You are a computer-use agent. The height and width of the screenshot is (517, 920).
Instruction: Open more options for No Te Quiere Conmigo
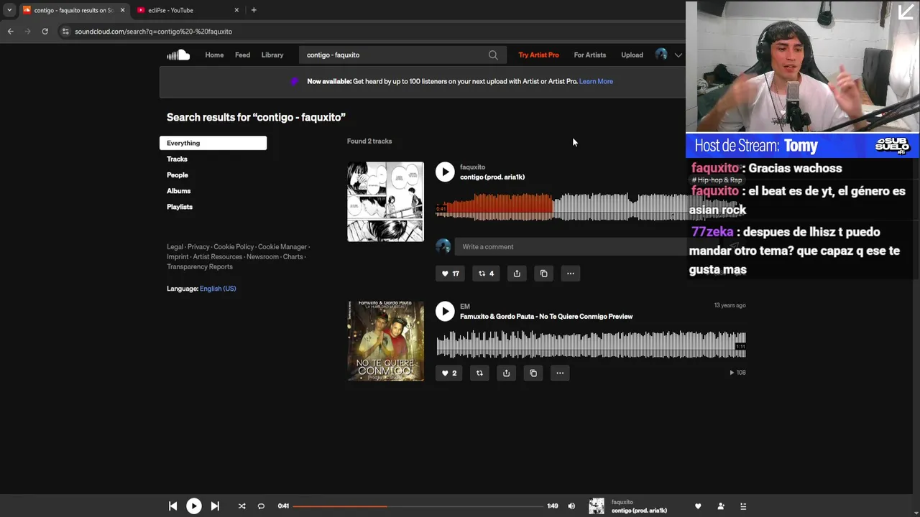tap(559, 373)
